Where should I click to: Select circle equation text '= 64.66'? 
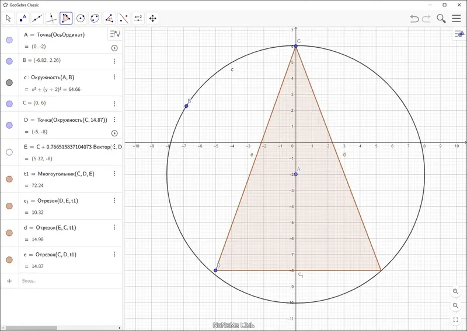pyautogui.click(x=71, y=90)
